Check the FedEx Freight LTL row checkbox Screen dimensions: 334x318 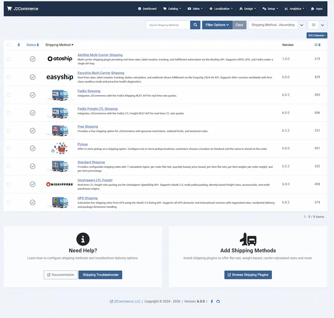9,113
